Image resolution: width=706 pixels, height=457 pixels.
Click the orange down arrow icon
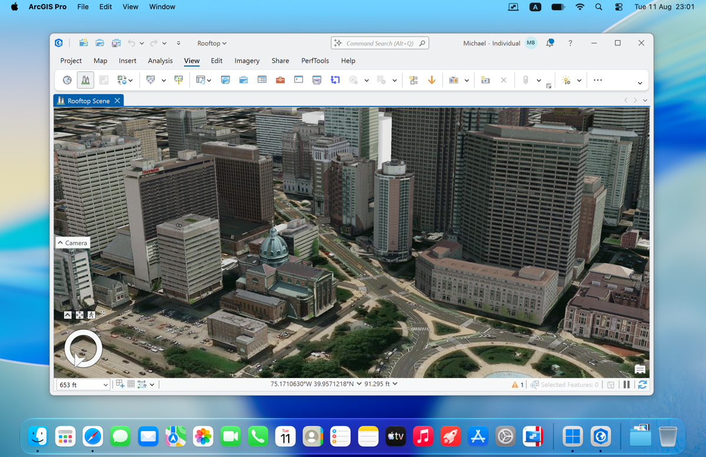pos(432,80)
